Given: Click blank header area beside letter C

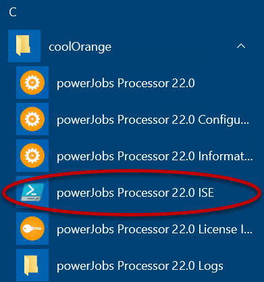Looking at the screenshot, I should 135,12.
